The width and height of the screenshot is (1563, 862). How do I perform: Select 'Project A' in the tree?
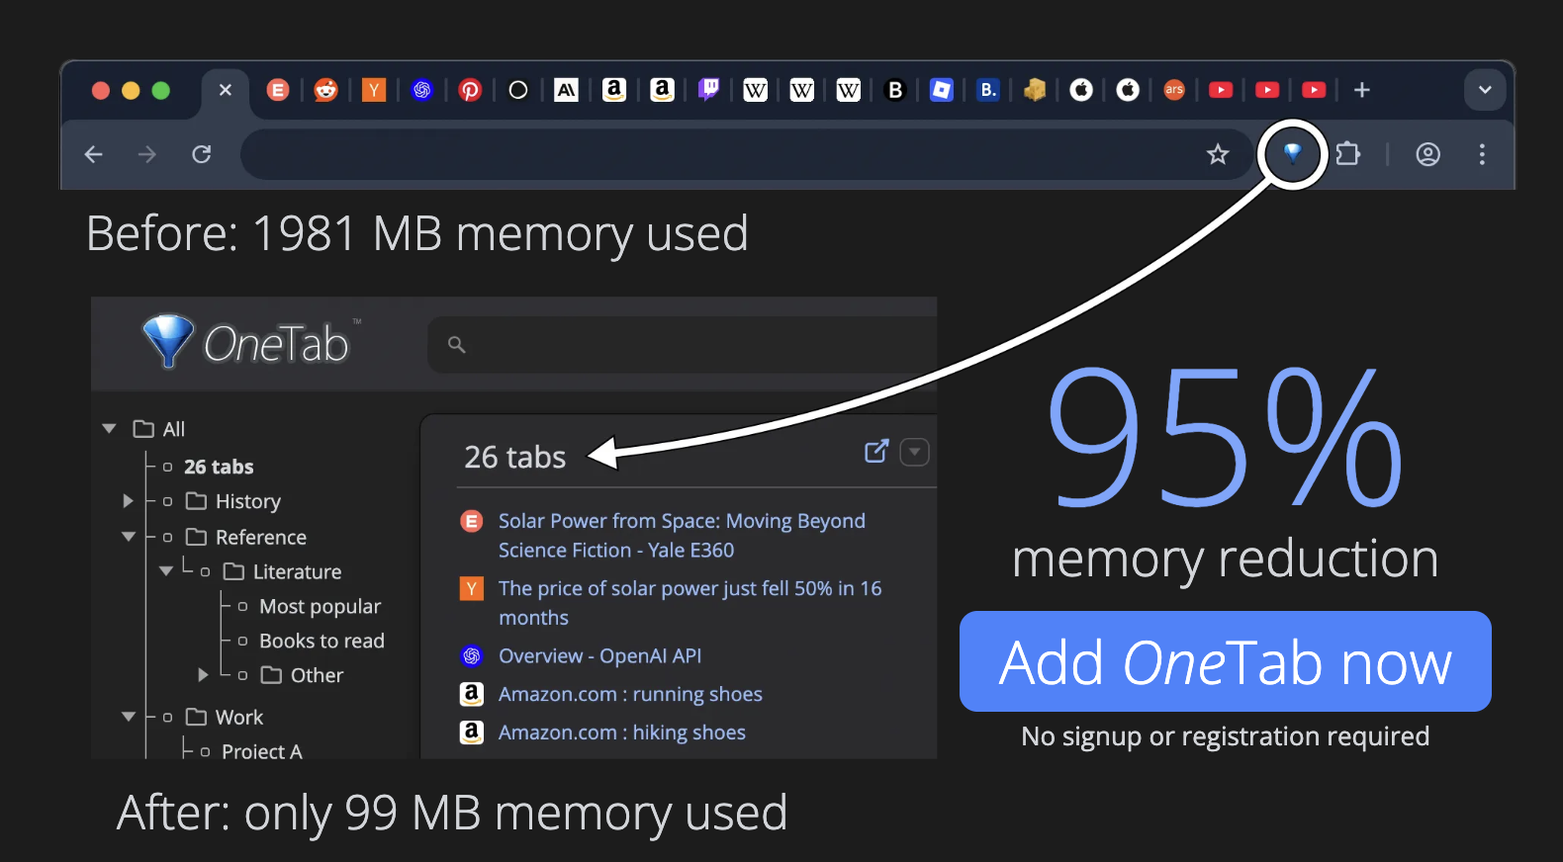262,751
